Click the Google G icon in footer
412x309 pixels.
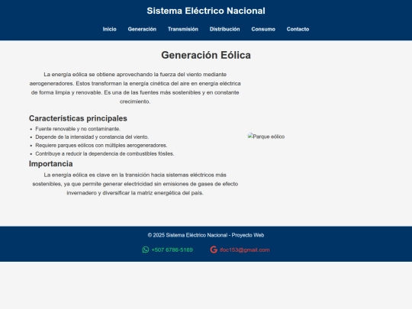214,249
